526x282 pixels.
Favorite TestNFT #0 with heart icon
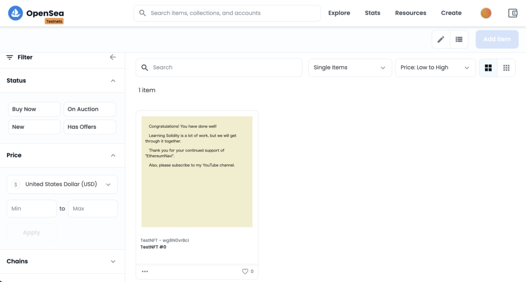coord(245,271)
